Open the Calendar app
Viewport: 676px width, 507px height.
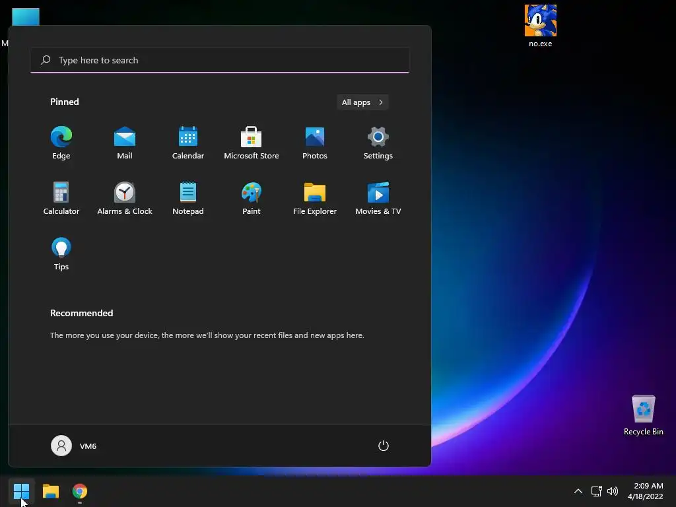click(188, 143)
